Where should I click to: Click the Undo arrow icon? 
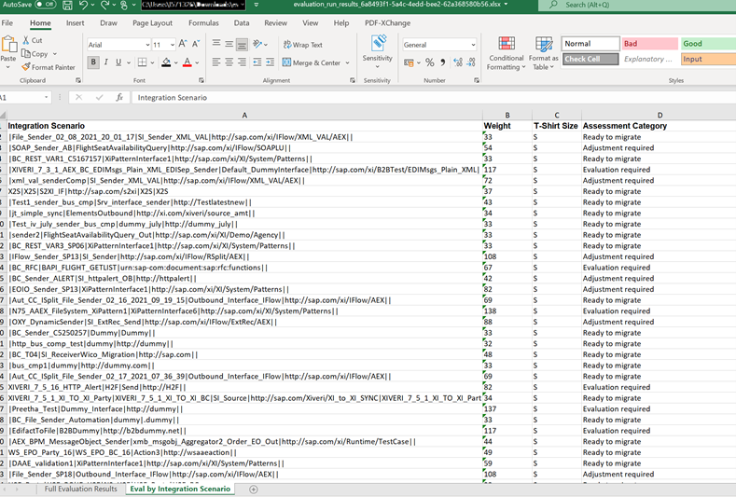83,6
